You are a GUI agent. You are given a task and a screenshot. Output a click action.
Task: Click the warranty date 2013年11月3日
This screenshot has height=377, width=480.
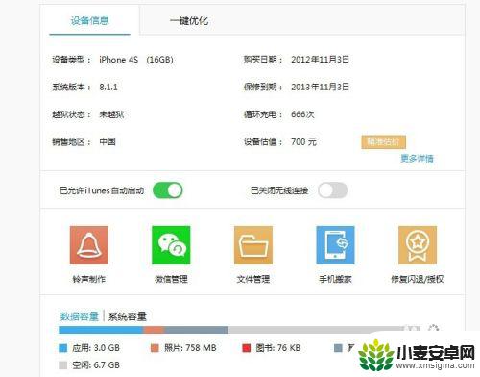320,88
